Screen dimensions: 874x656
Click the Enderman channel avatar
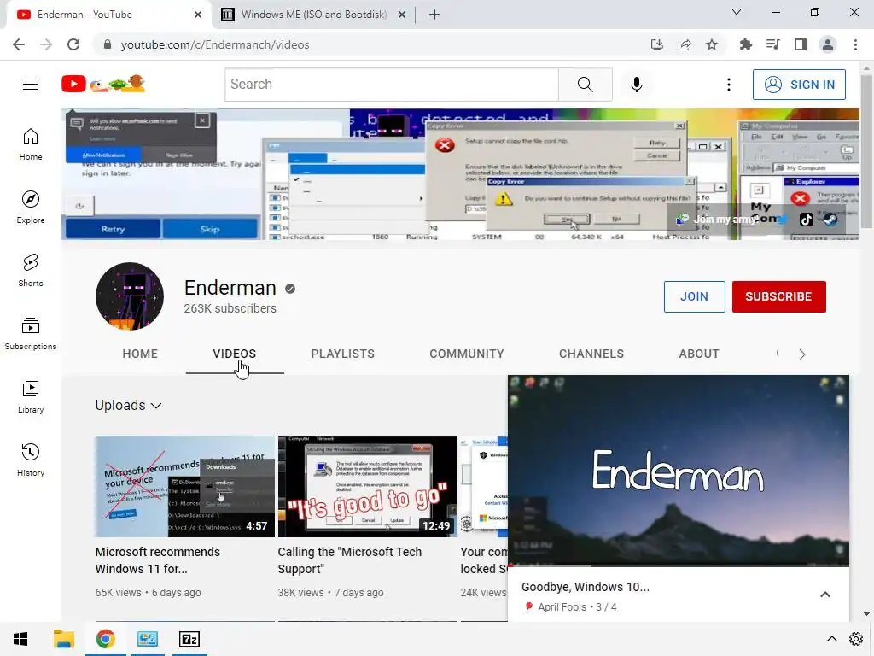pyautogui.click(x=130, y=296)
